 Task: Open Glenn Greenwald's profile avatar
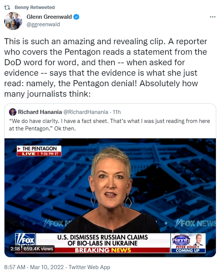[x=13, y=21]
